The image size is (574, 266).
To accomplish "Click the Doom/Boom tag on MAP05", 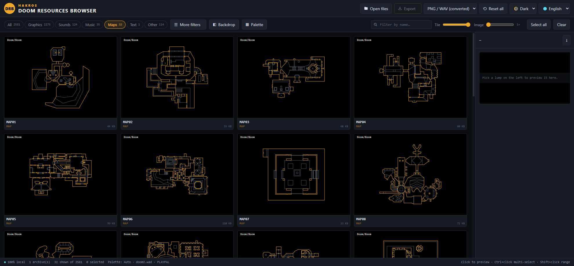I will (14, 137).
